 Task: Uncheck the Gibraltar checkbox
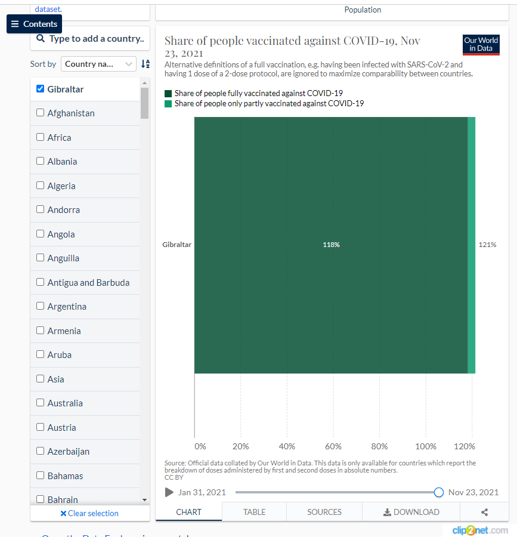[41, 89]
